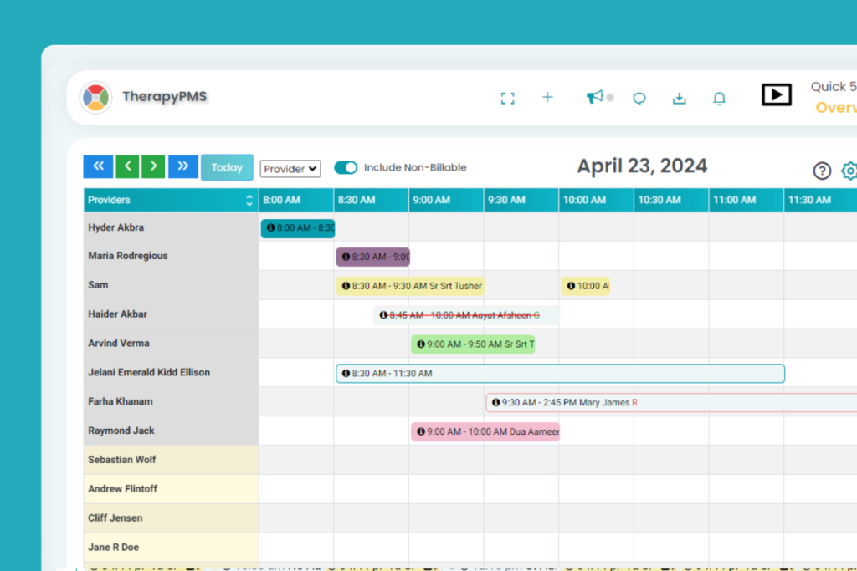Viewport: 857px width, 571px height.
Task: Go to previous day with left arrow
Action: point(127,166)
